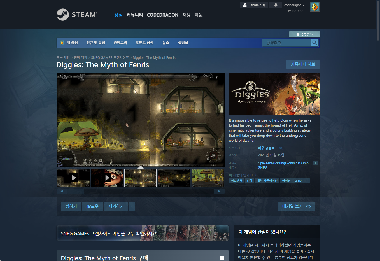Click the Diggles game header image
The width and height of the screenshot is (380, 261).
pyautogui.click(x=274, y=94)
